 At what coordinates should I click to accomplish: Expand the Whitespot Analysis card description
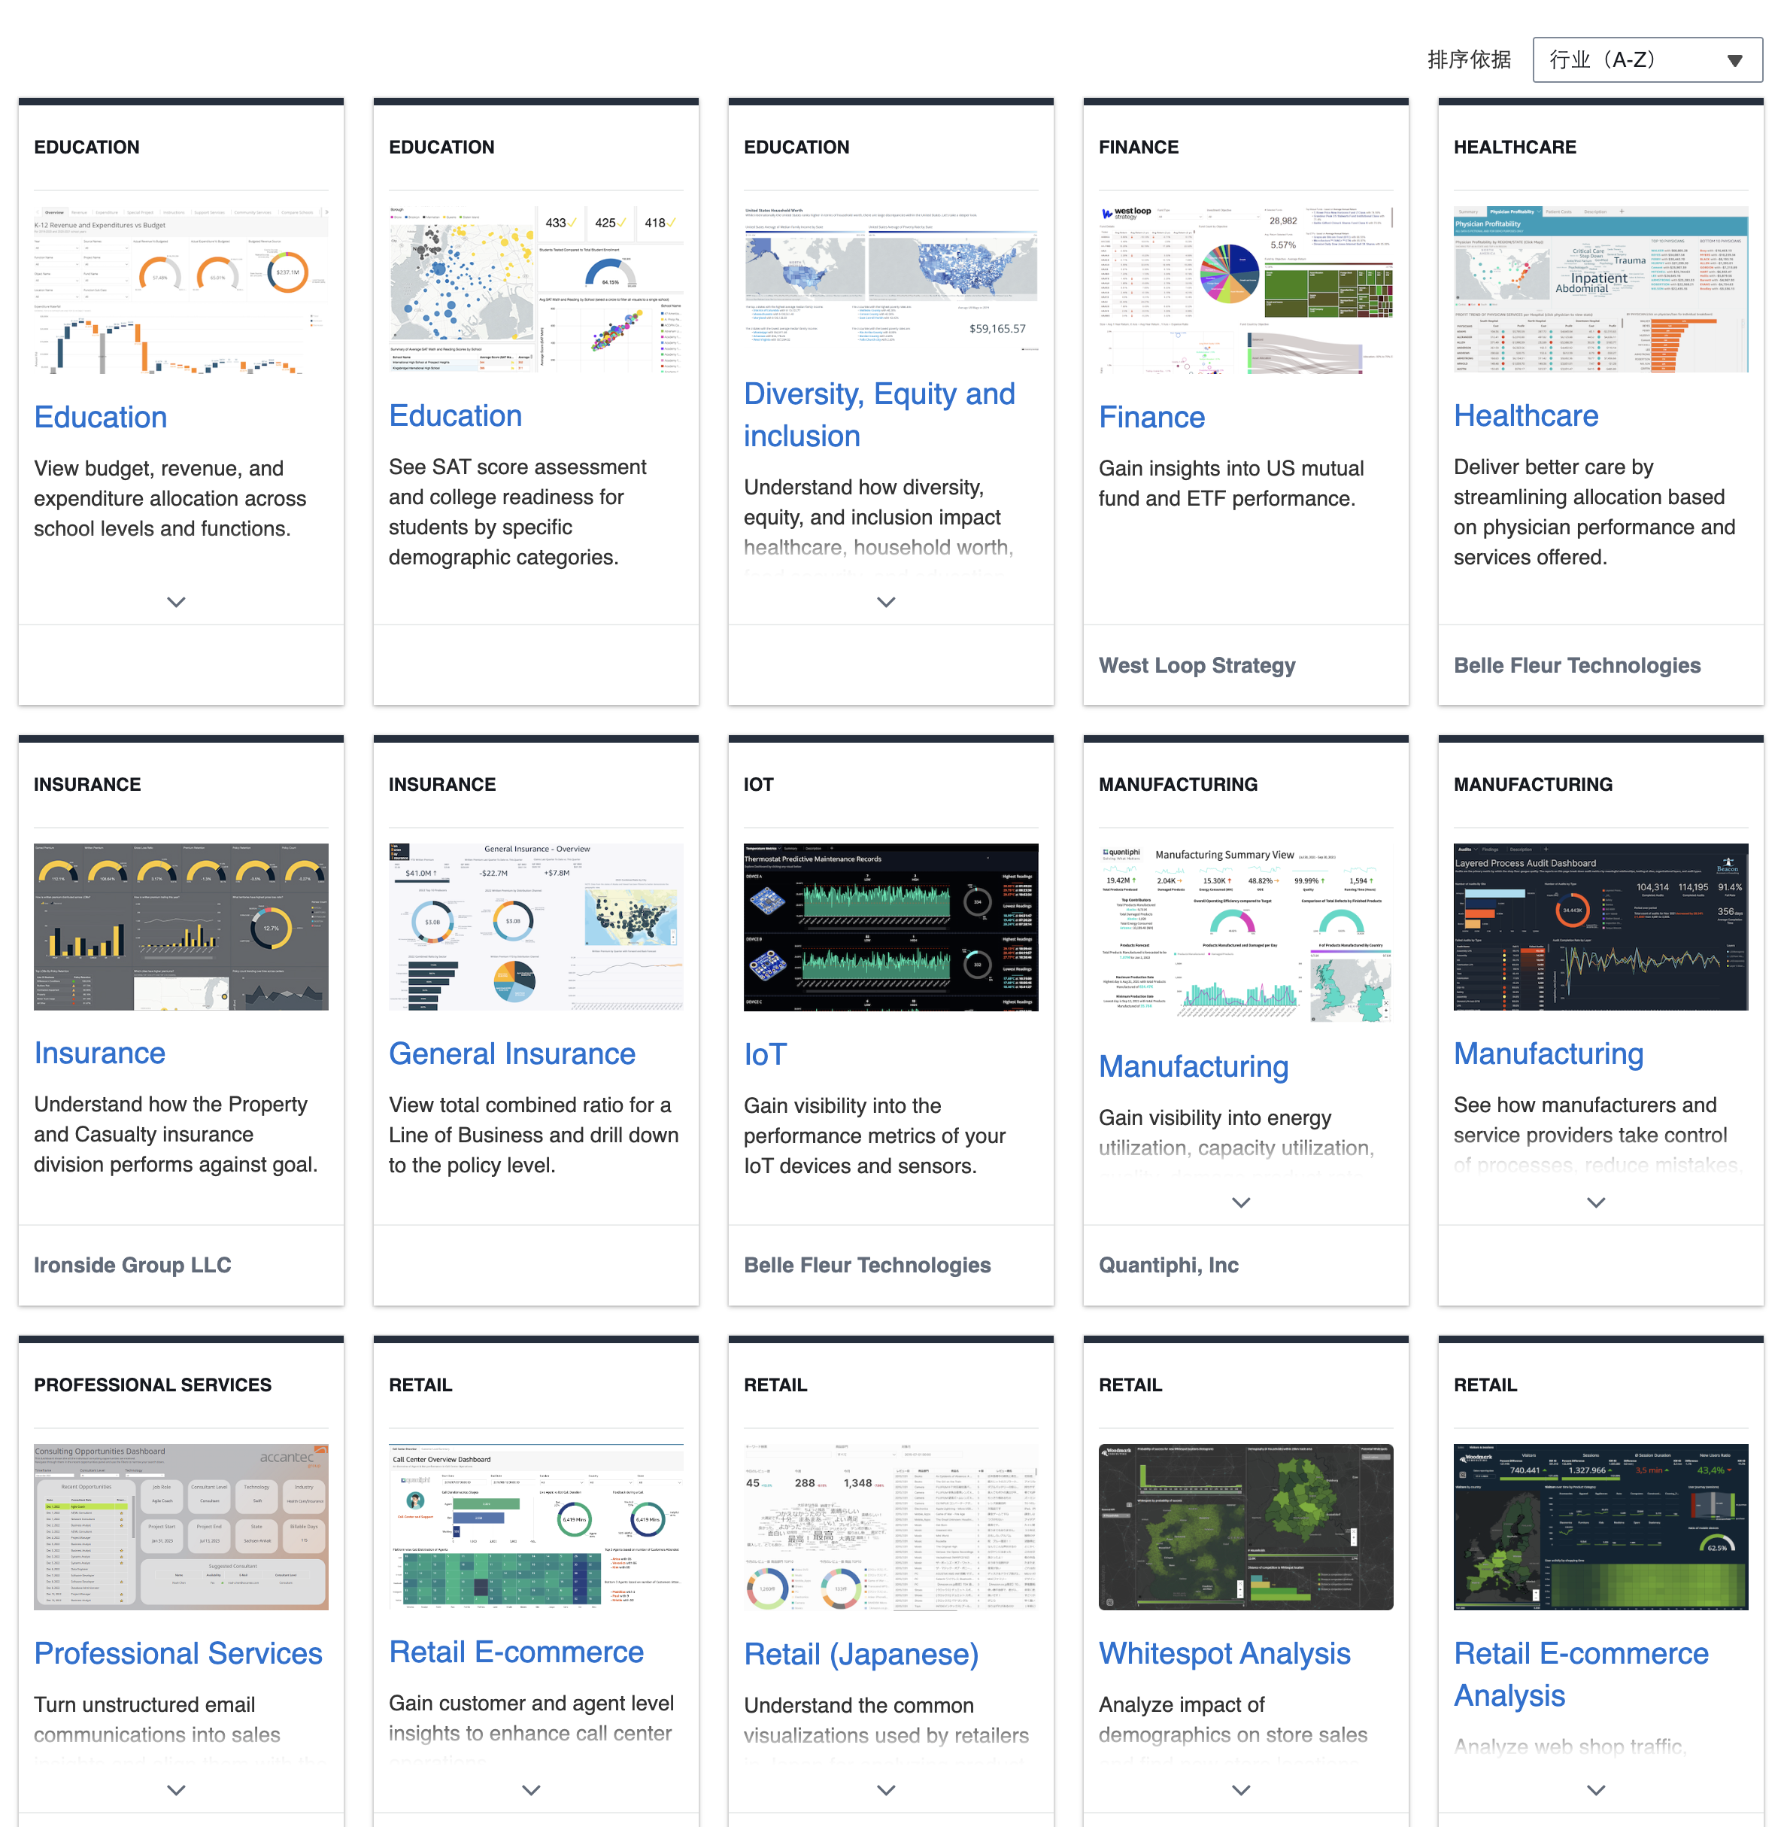1242,1789
